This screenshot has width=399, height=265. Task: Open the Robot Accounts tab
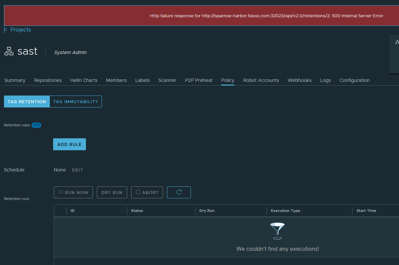[x=261, y=80]
